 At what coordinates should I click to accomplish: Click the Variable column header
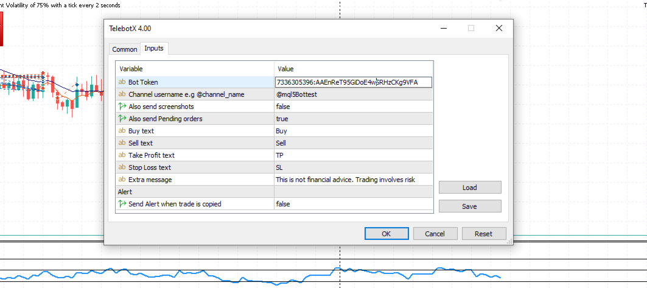[x=195, y=69]
